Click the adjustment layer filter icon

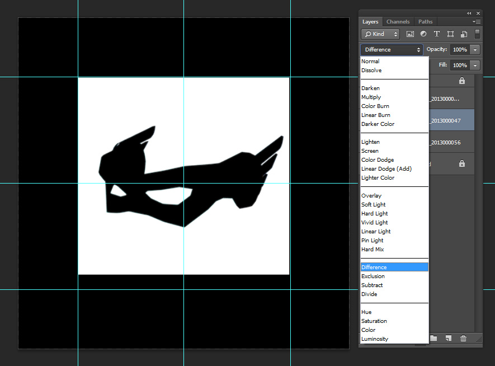pos(423,34)
